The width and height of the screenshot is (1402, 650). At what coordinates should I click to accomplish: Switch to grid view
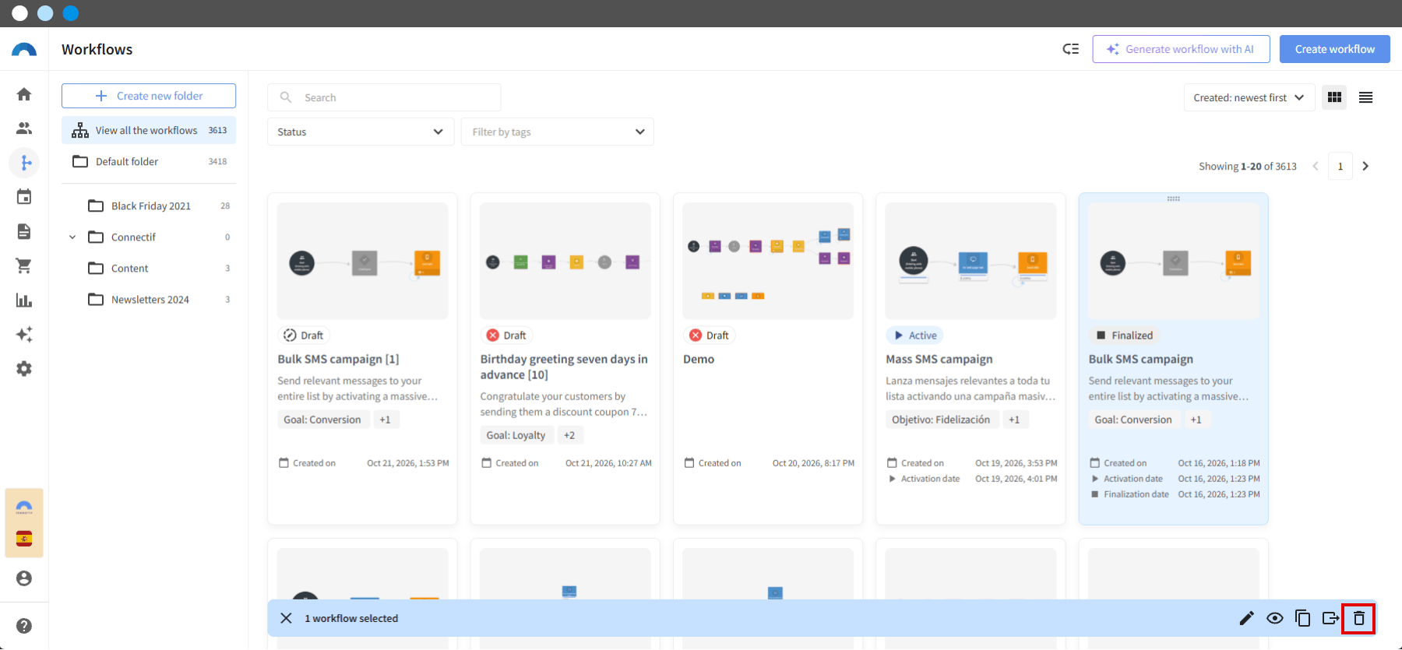(x=1334, y=97)
